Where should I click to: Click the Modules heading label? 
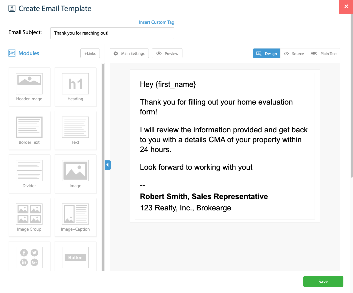point(29,53)
